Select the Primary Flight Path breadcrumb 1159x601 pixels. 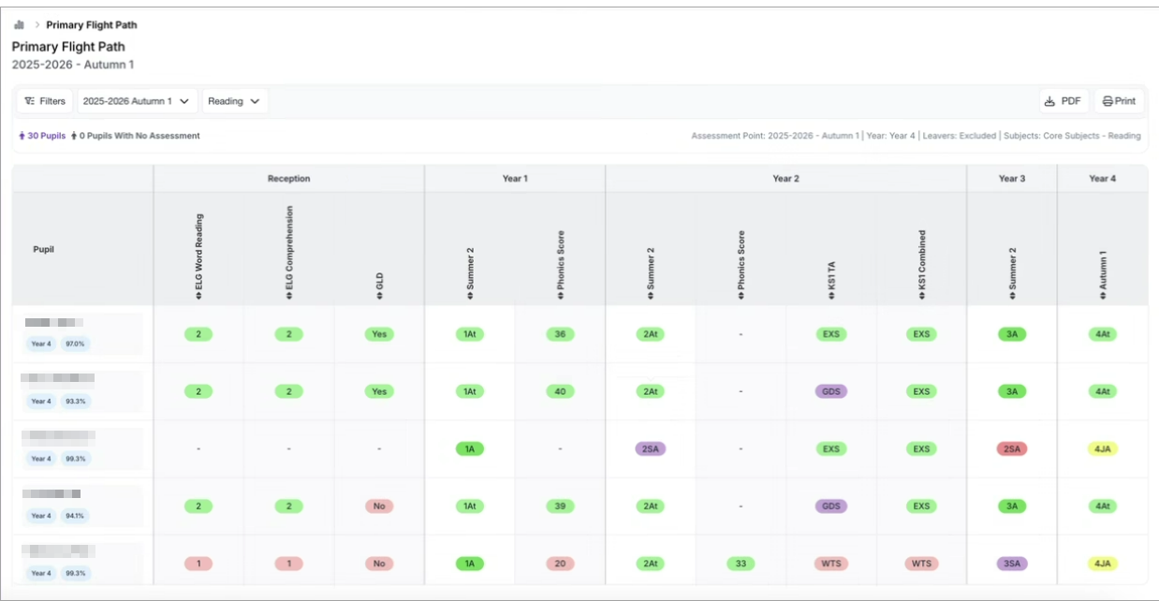click(x=92, y=25)
